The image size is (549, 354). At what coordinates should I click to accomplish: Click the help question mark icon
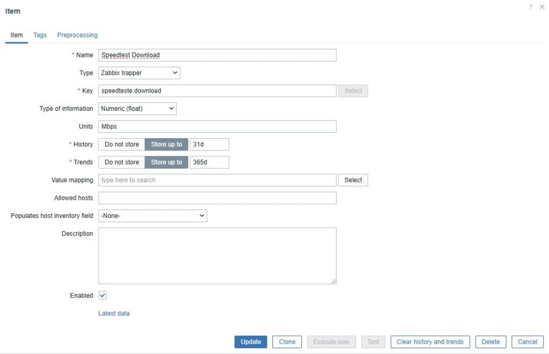(531, 7)
